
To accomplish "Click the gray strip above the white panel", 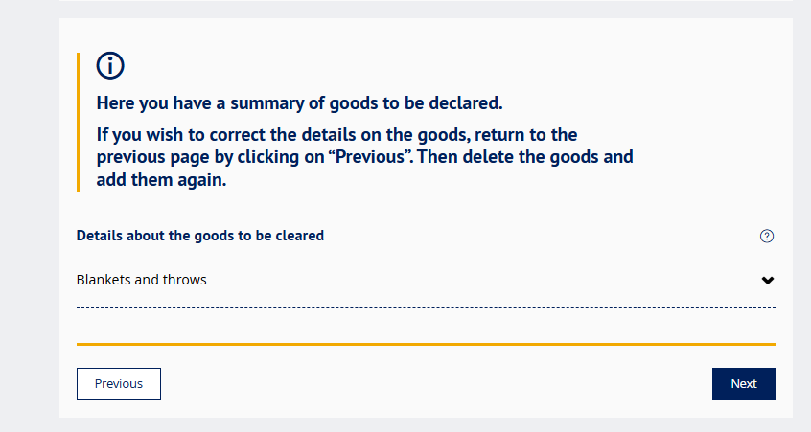I will coord(426,9).
